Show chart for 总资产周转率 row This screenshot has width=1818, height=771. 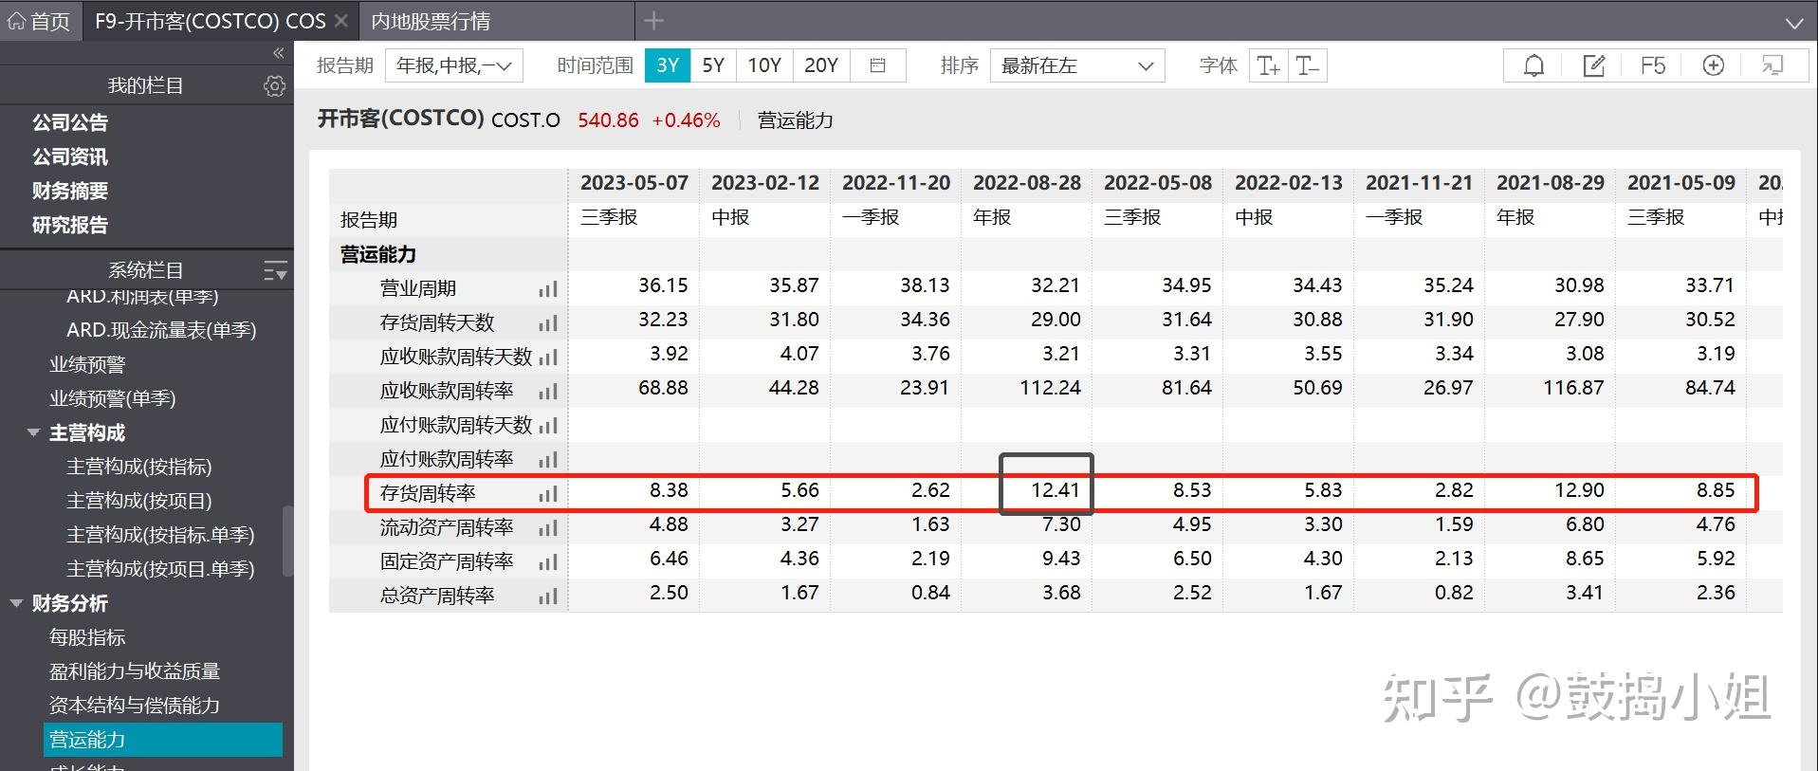coord(548,597)
